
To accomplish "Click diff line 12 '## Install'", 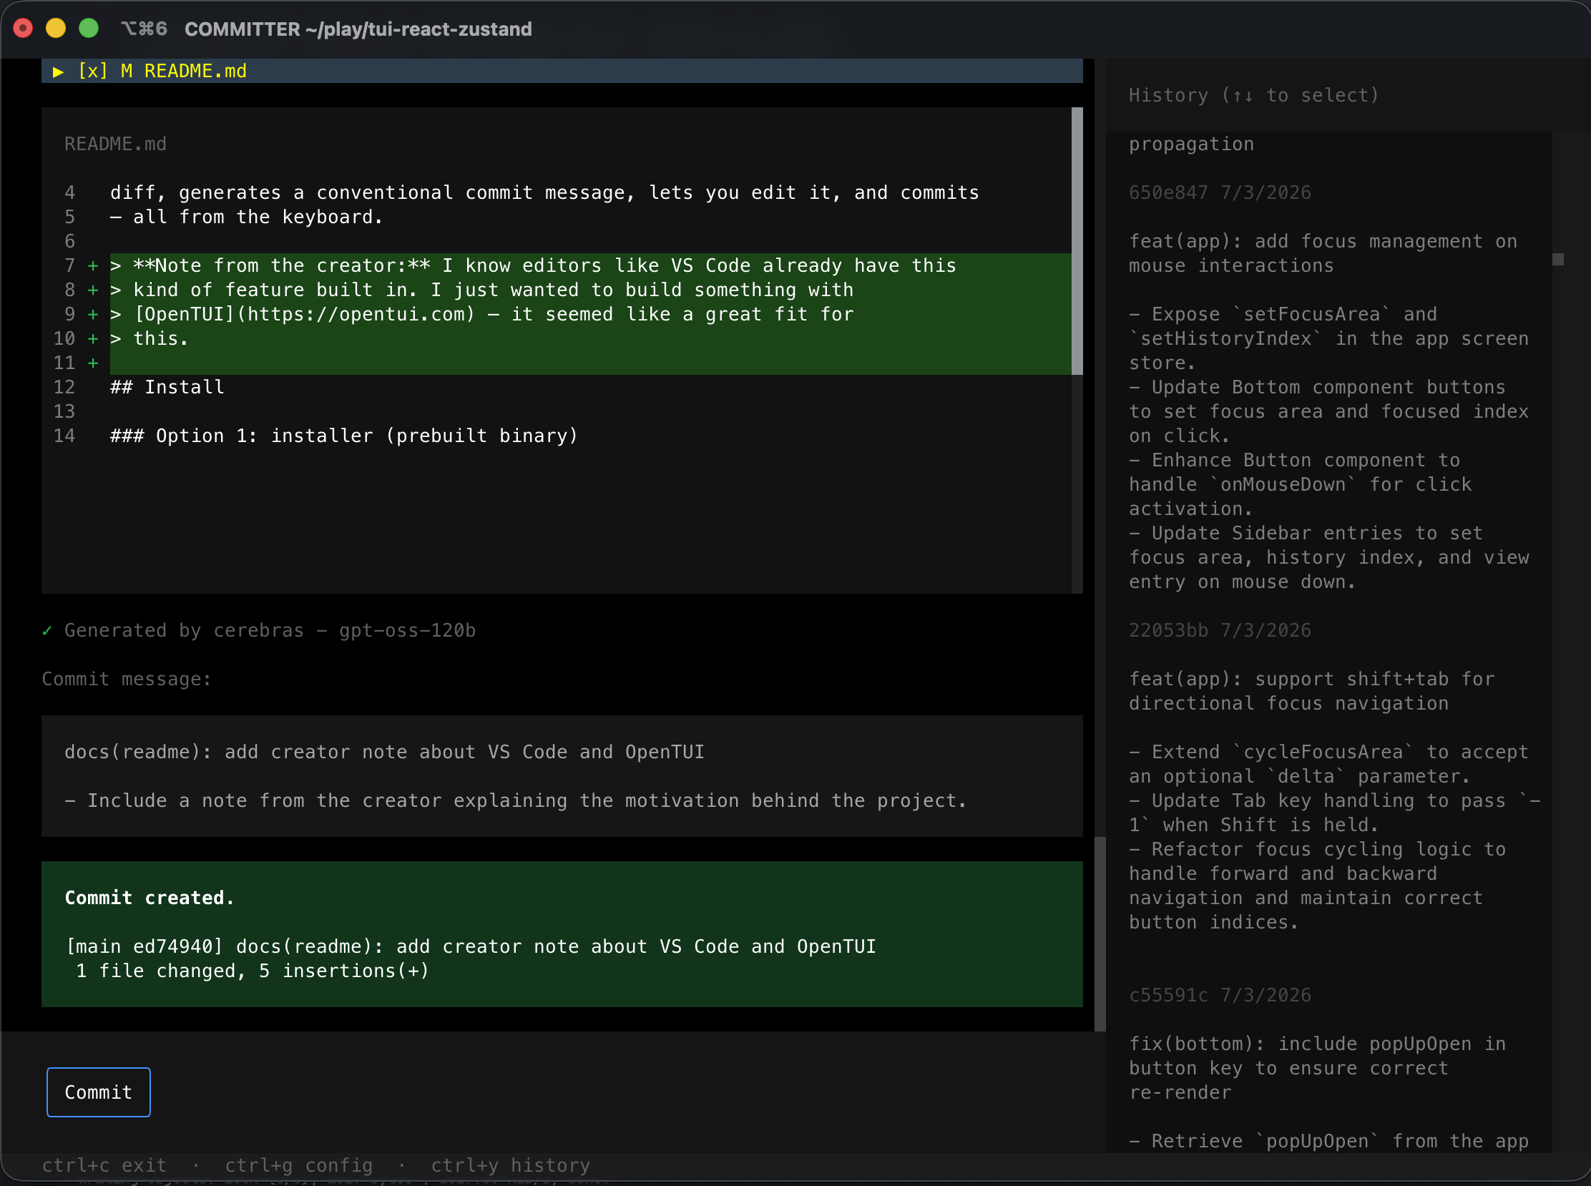I will point(167,387).
